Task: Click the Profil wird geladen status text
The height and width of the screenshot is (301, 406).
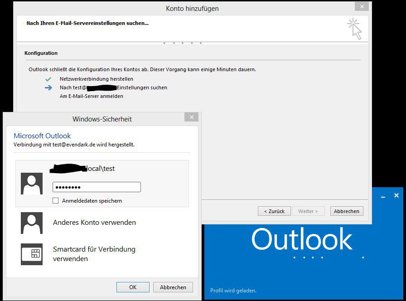Action: pyautogui.click(x=233, y=291)
